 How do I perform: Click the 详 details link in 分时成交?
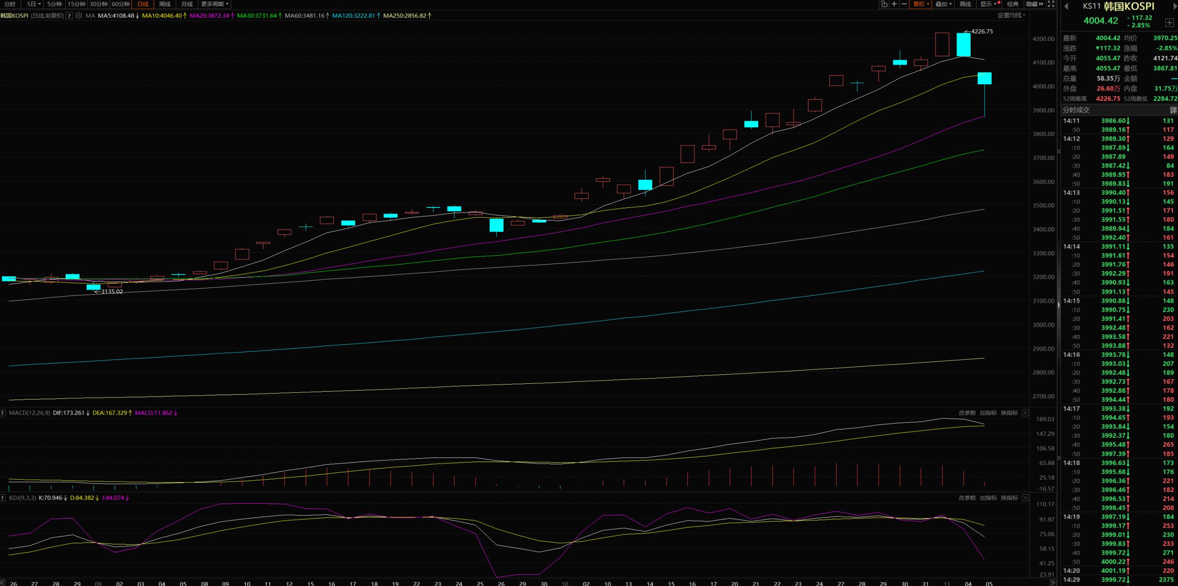[x=1173, y=110]
